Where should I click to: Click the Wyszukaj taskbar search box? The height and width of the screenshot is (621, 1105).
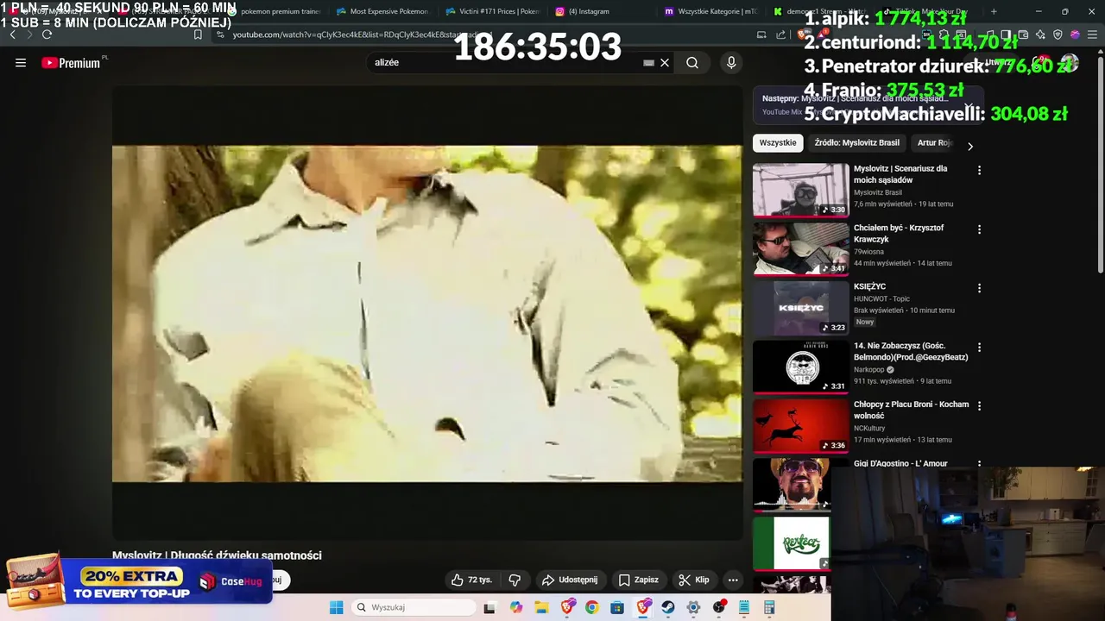coord(414,607)
